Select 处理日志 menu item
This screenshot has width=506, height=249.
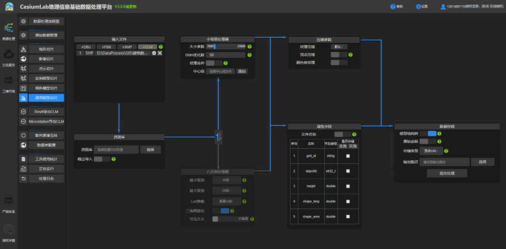(x=47, y=178)
